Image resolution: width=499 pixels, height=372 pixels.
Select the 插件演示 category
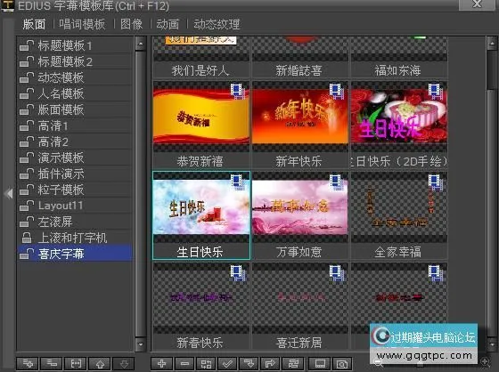click(x=75, y=174)
